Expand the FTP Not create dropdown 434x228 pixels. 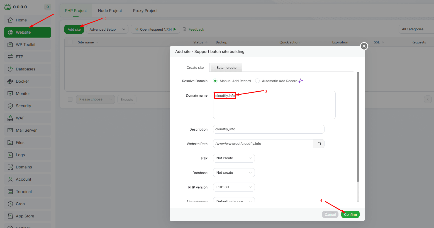click(x=234, y=158)
